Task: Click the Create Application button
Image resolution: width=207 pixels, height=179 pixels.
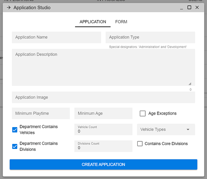Action: (x=103, y=164)
